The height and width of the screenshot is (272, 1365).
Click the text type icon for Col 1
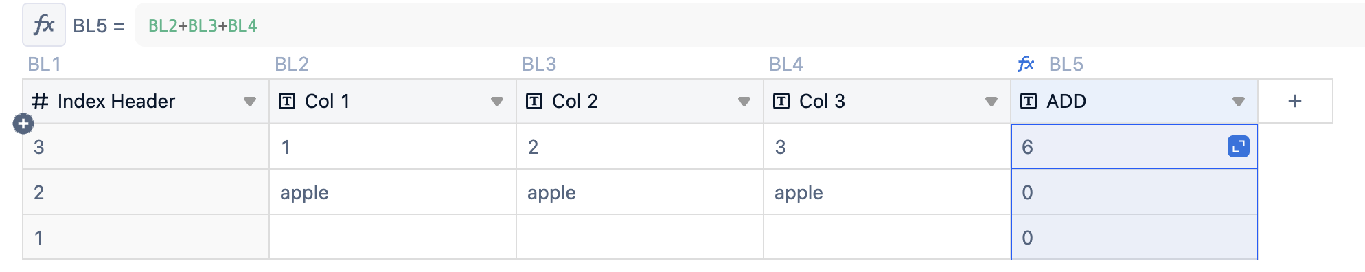[x=287, y=102]
